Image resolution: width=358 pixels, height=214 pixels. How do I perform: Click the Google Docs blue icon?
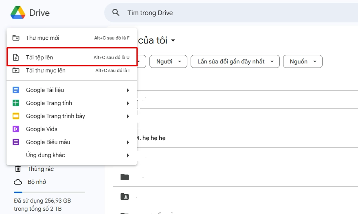click(16, 90)
